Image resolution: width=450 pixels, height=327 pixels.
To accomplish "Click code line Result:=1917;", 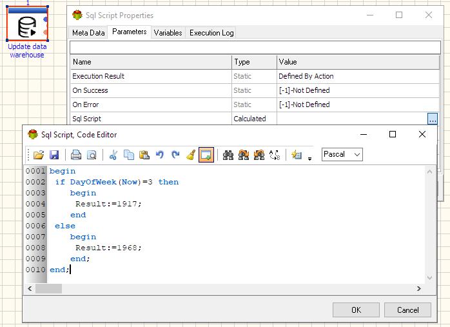I will pyautogui.click(x=108, y=204).
